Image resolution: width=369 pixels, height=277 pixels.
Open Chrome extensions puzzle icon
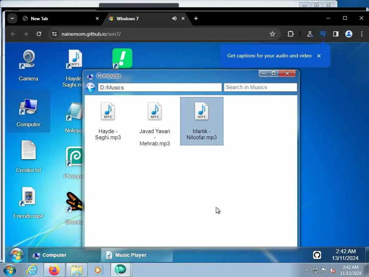point(291,34)
